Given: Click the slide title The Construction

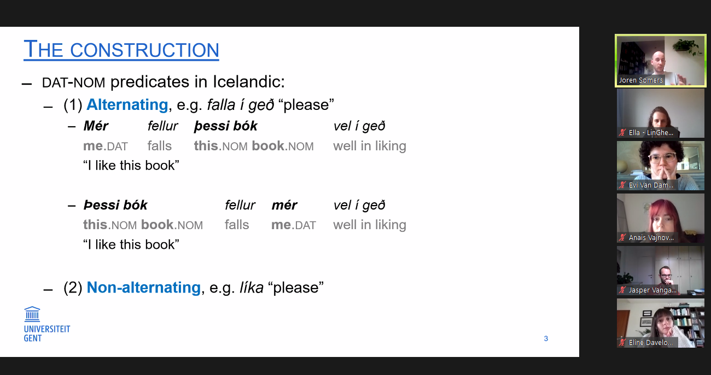Looking at the screenshot, I should 121,49.
